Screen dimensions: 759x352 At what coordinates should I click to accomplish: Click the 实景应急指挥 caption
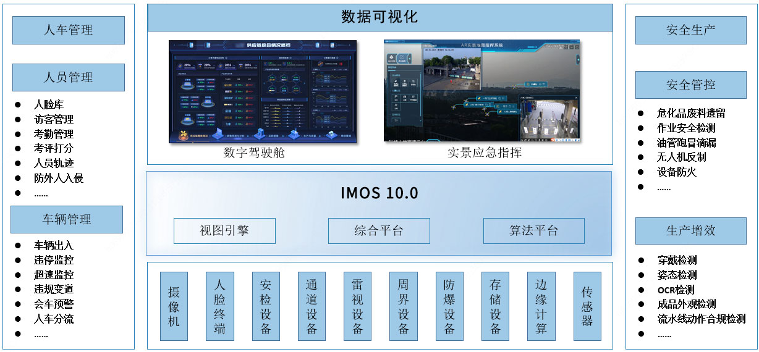485,153
